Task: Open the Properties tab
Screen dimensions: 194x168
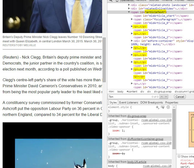Action: tap(172, 103)
